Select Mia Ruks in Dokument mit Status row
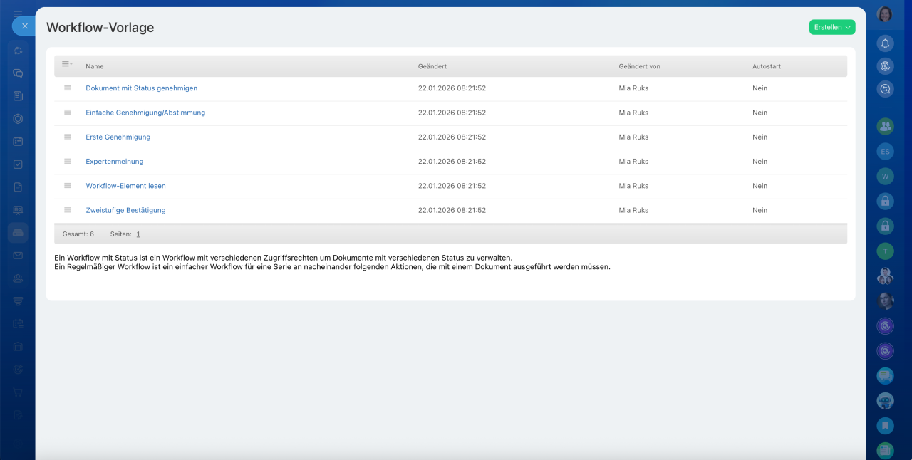 point(633,88)
